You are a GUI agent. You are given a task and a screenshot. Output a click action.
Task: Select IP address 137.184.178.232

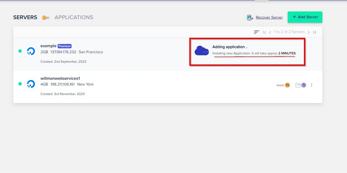(x=63, y=52)
